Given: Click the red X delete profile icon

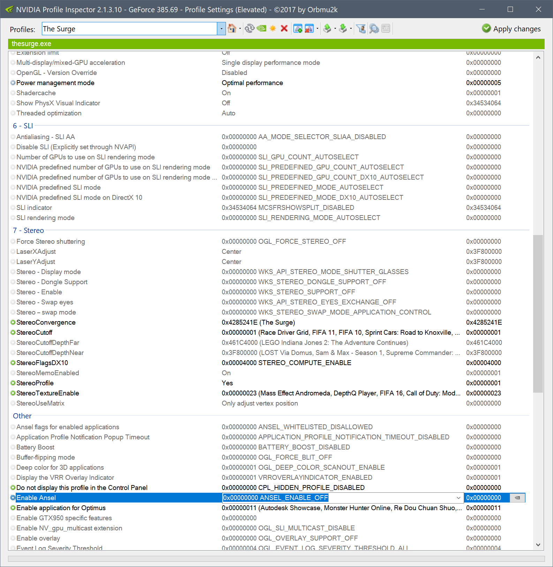Looking at the screenshot, I should point(284,29).
